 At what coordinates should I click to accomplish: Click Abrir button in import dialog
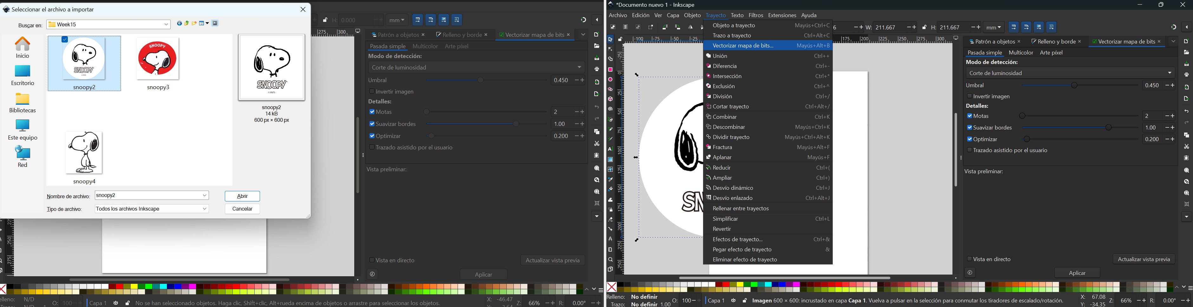[242, 196]
